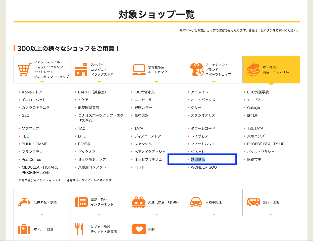Expand the 自動車関連 category
This screenshot has height=241, width=313.
[214, 202]
